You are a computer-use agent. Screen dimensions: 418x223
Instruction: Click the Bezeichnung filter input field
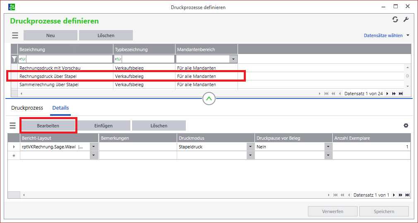click(x=68, y=59)
